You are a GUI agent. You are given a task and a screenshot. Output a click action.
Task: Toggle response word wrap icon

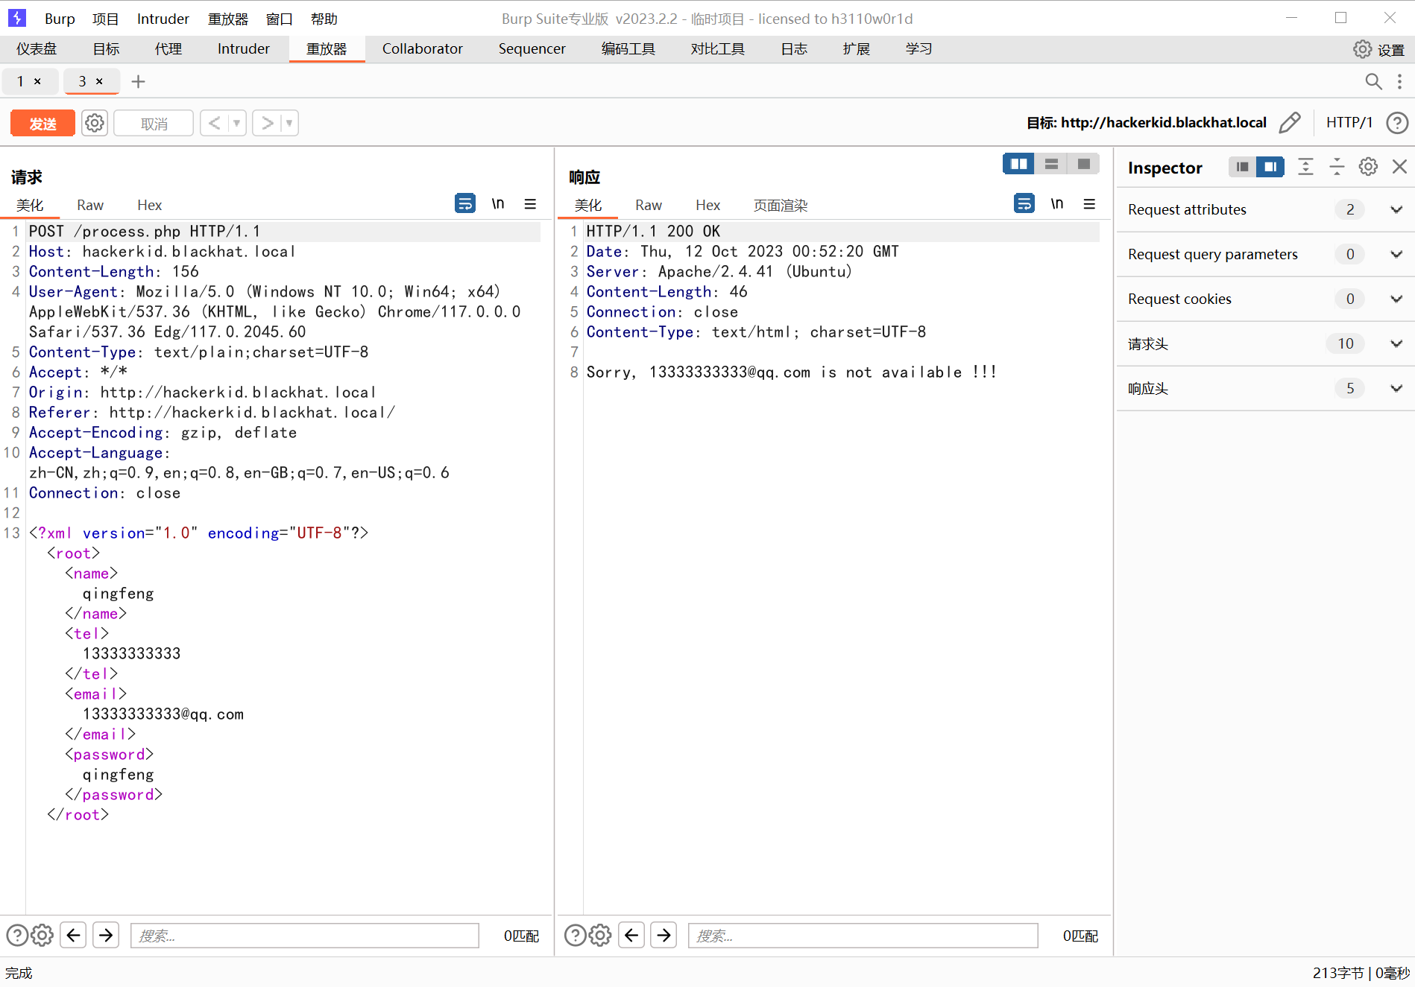1024,203
